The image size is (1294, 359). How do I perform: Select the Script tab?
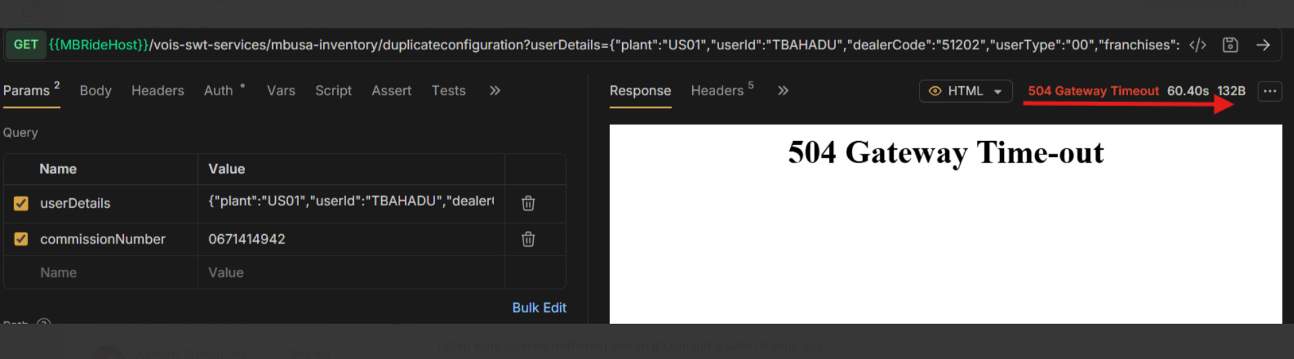tap(333, 90)
